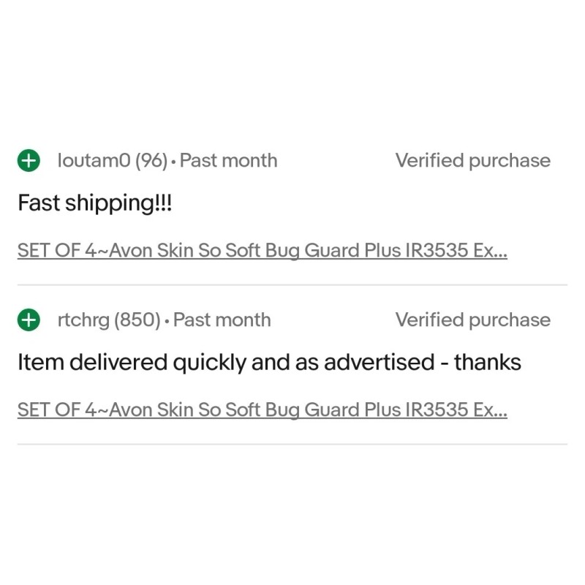Click the divider line below rtchrg's feedback

click(292, 444)
